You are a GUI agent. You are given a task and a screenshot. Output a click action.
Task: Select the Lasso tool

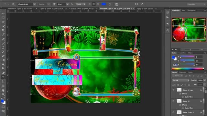(3, 22)
